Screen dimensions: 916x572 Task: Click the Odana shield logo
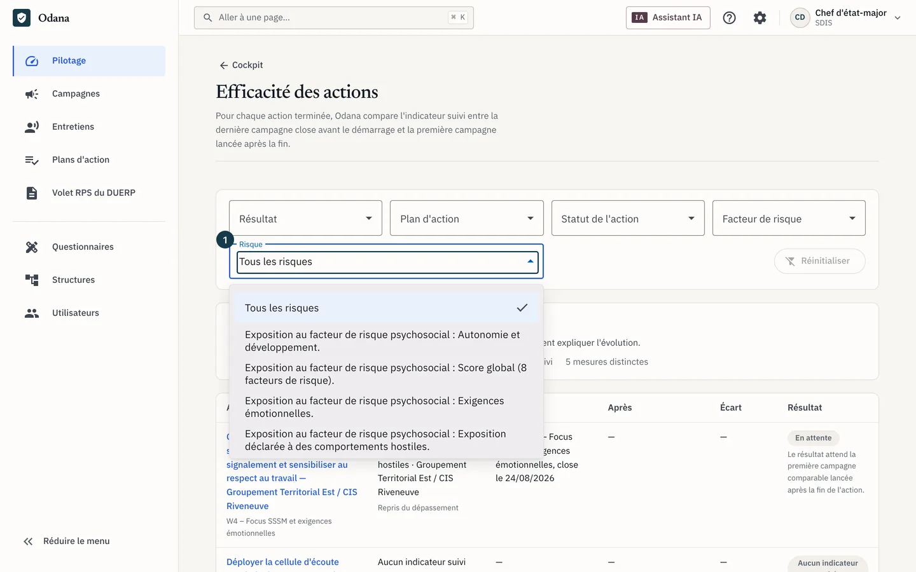22,18
